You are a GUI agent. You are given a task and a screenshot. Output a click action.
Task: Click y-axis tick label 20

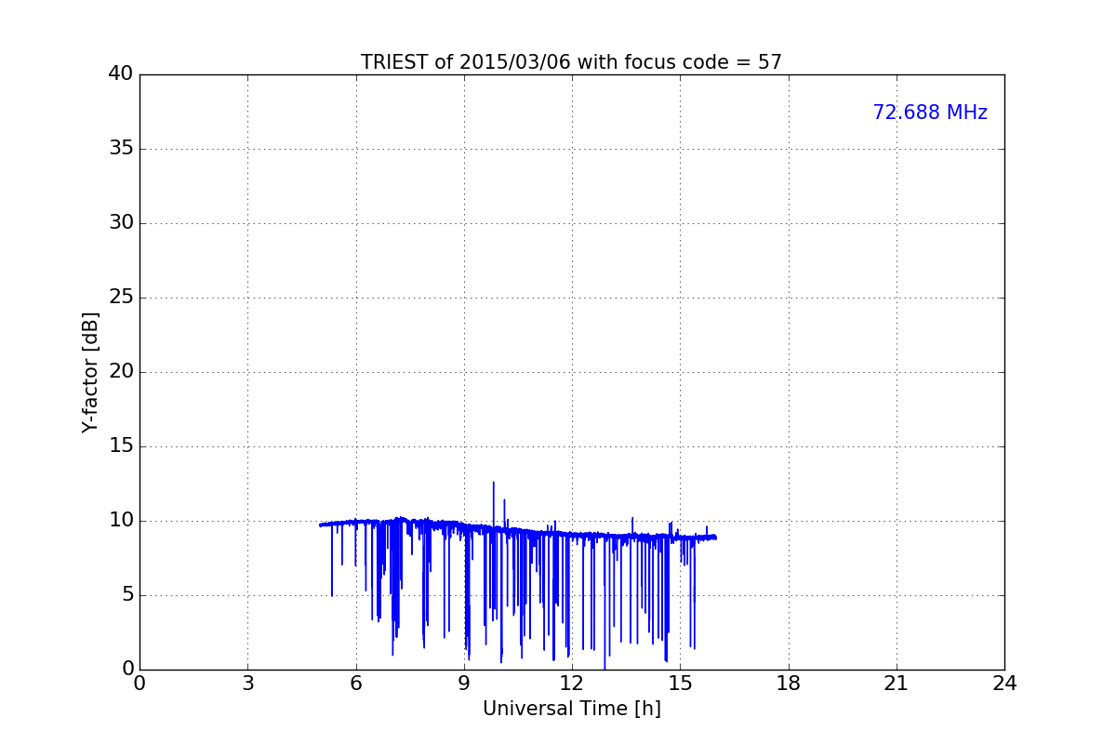point(121,372)
